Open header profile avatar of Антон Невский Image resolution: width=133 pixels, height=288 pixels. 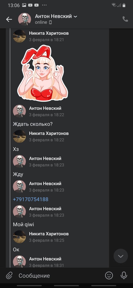[x=25, y=19]
